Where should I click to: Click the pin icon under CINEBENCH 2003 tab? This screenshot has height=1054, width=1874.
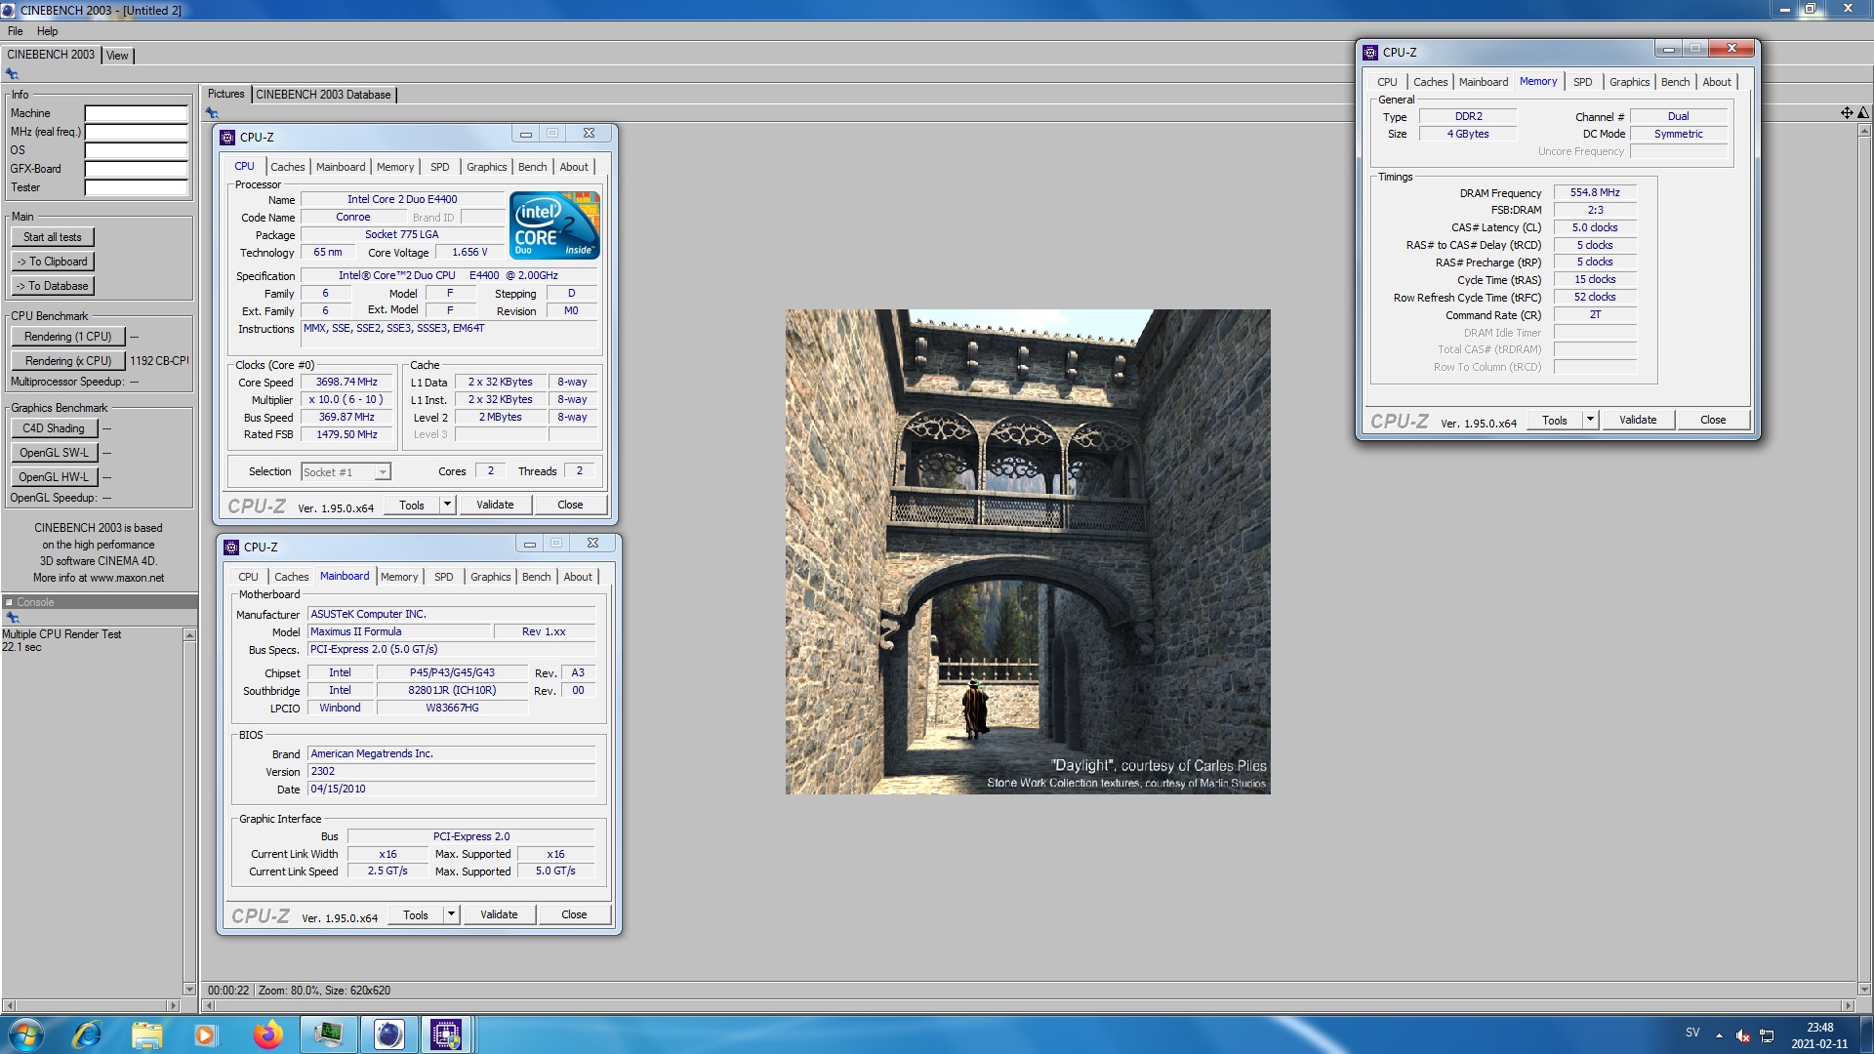coord(12,74)
